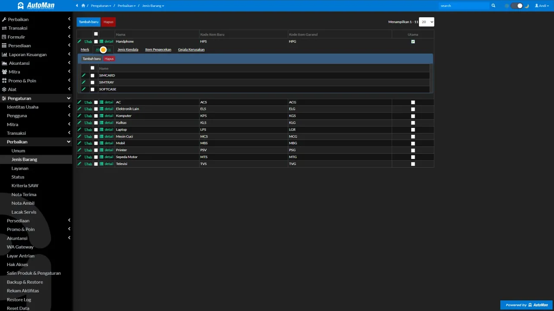Click the home icon in breadcrumb
This screenshot has width=554, height=311.
tap(83, 6)
